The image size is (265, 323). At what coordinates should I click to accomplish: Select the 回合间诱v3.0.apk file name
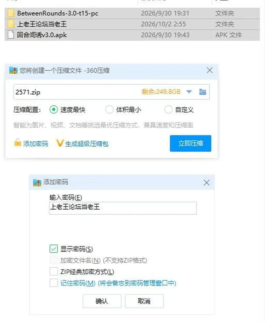click(42, 35)
